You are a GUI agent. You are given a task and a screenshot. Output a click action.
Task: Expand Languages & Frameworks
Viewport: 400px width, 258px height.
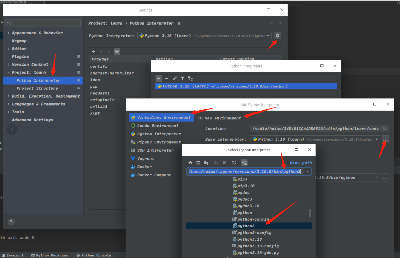pos(9,104)
